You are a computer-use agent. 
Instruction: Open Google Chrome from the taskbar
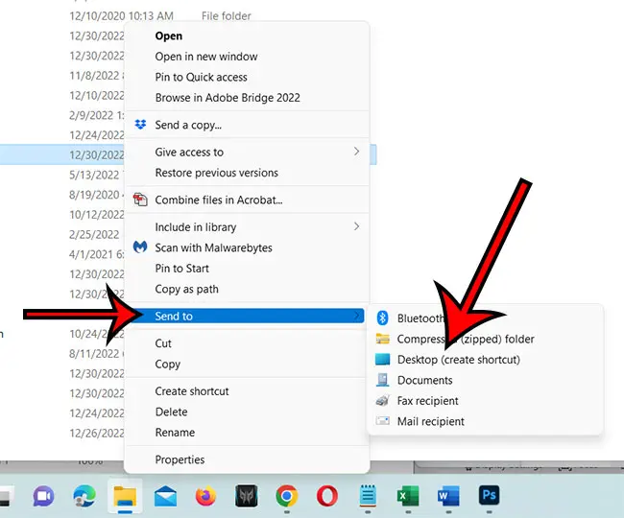click(x=286, y=496)
